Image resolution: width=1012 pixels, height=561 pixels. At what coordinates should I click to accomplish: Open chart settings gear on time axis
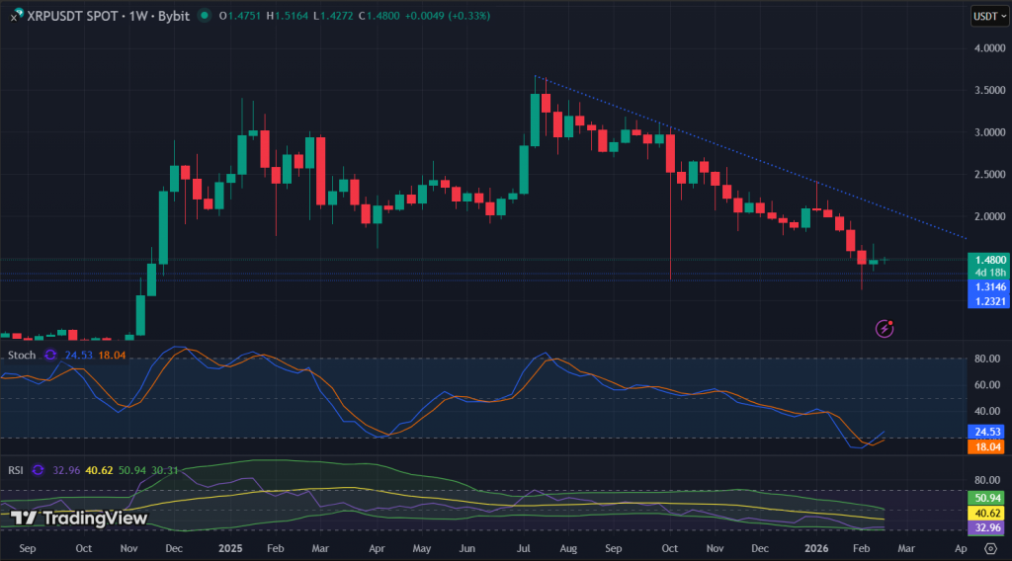pyautogui.click(x=990, y=546)
